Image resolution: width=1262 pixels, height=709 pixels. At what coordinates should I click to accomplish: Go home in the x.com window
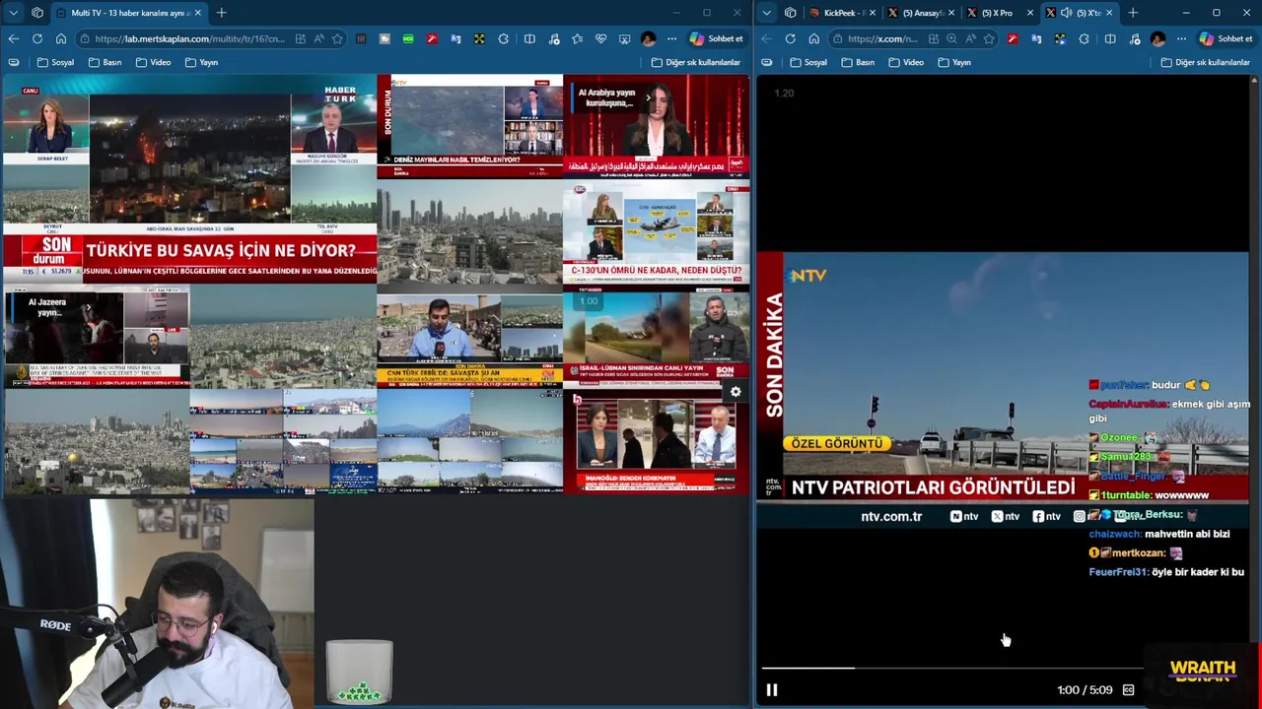coord(813,38)
